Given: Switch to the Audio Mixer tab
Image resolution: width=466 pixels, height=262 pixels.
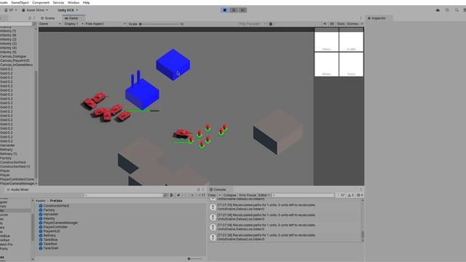Looking at the screenshot, I should click(17, 189).
